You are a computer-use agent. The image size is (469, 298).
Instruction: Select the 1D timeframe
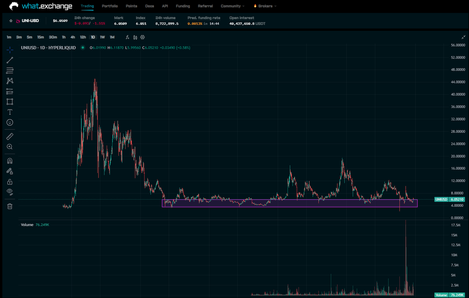[93, 37]
